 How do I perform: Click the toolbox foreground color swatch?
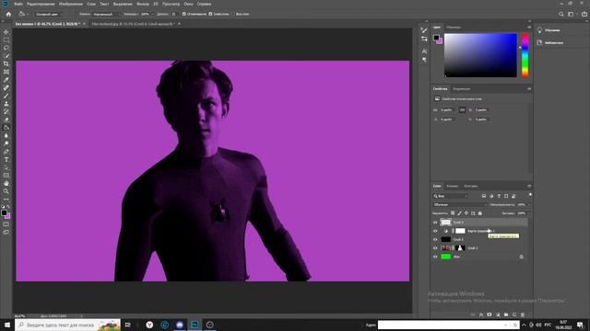4,213
